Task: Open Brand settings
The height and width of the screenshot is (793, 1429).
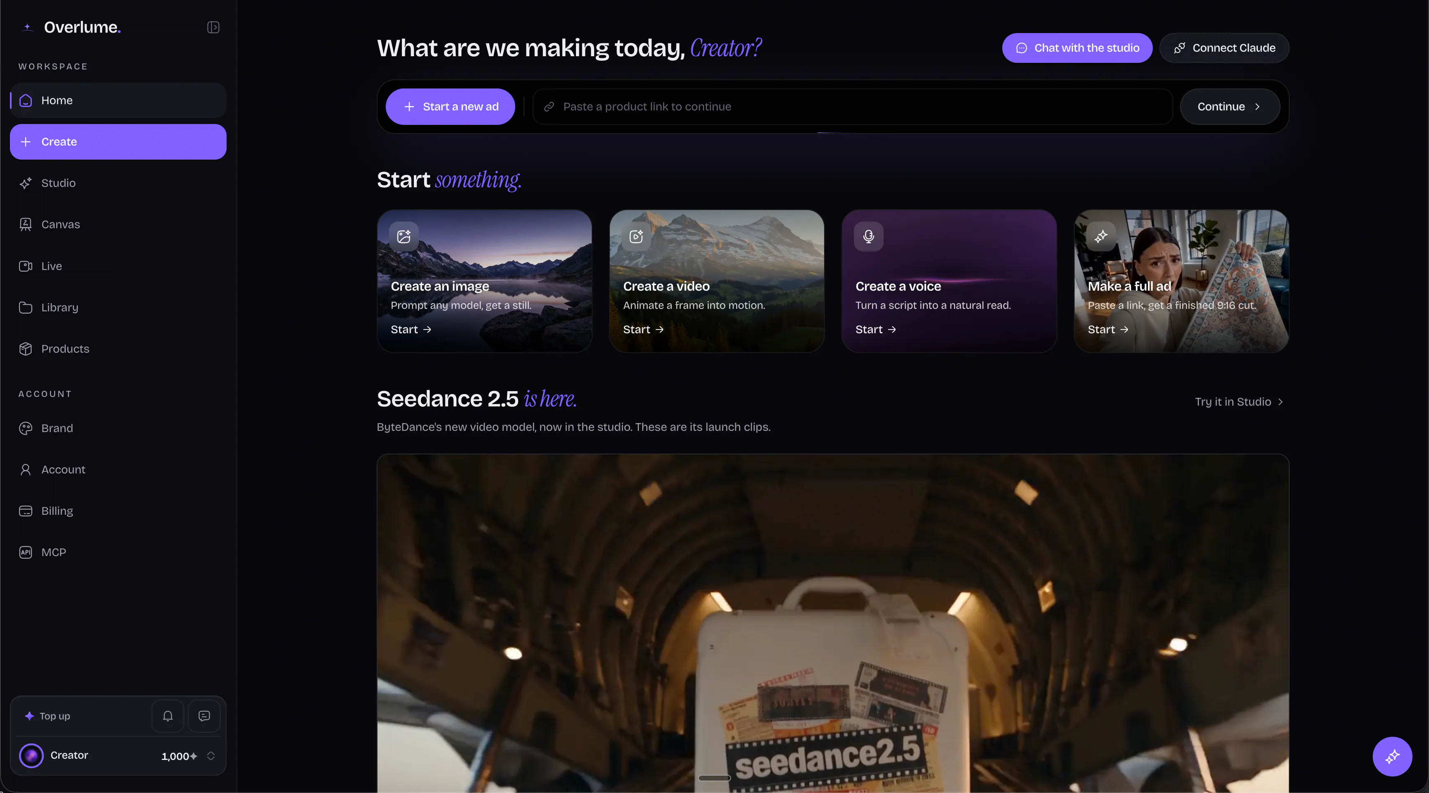Action: (x=118, y=428)
